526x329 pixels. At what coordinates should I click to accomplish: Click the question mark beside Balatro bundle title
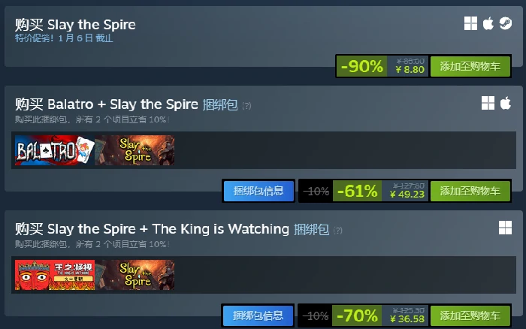click(x=246, y=106)
